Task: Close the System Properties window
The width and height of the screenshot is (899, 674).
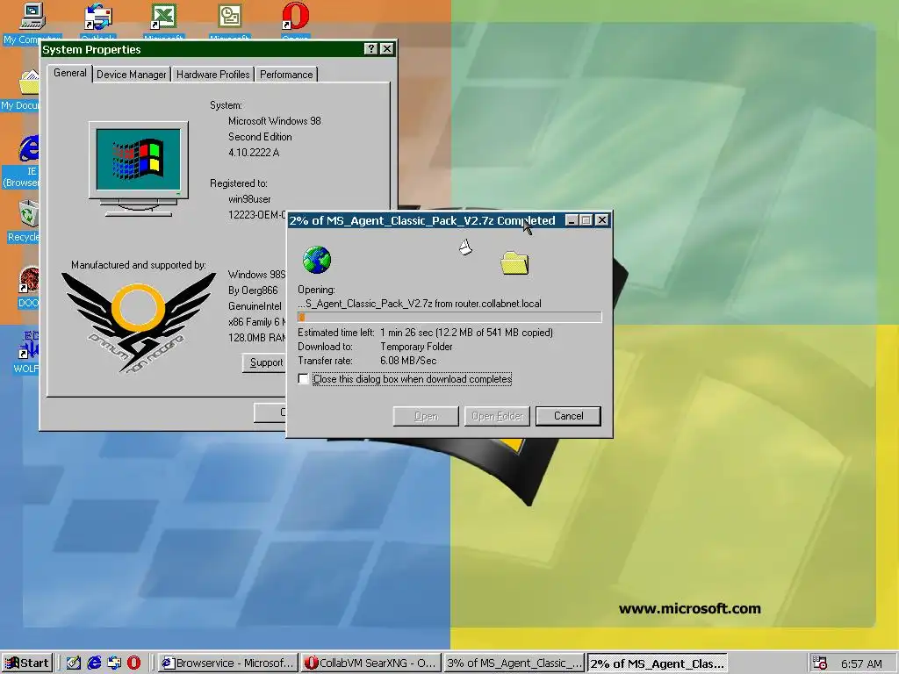Action: click(x=387, y=49)
